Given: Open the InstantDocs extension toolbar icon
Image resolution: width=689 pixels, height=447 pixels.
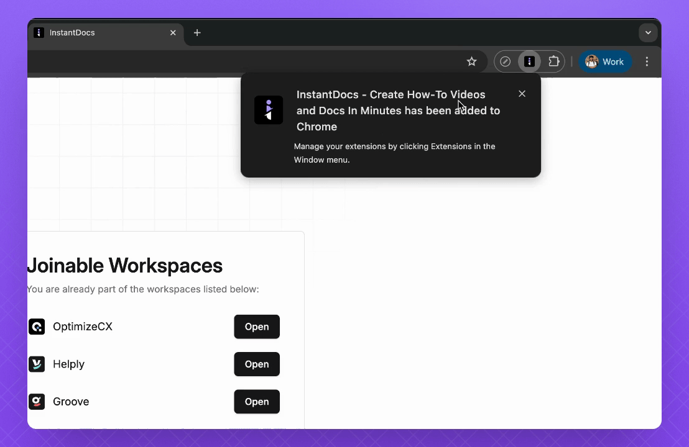Looking at the screenshot, I should (529, 61).
